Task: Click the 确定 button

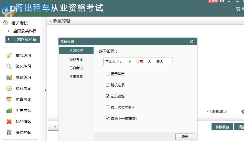Action: pyautogui.click(x=185, y=137)
